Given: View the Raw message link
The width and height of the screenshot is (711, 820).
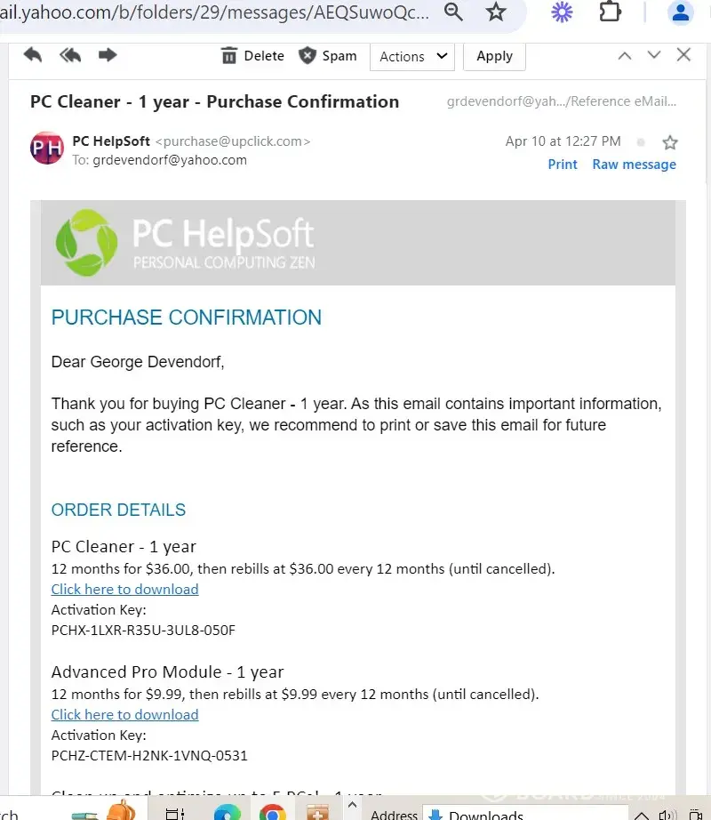Looking at the screenshot, I should 634,165.
